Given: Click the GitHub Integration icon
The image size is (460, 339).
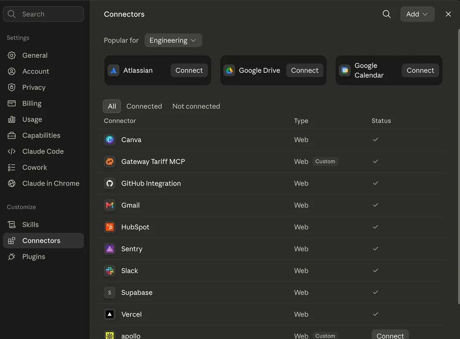Looking at the screenshot, I should pyautogui.click(x=110, y=183).
